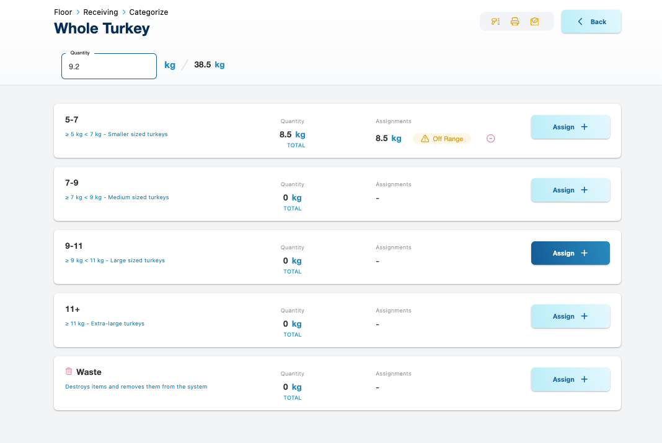
Task: Click the 11+ Extra-large turkeys description
Action: click(x=105, y=324)
